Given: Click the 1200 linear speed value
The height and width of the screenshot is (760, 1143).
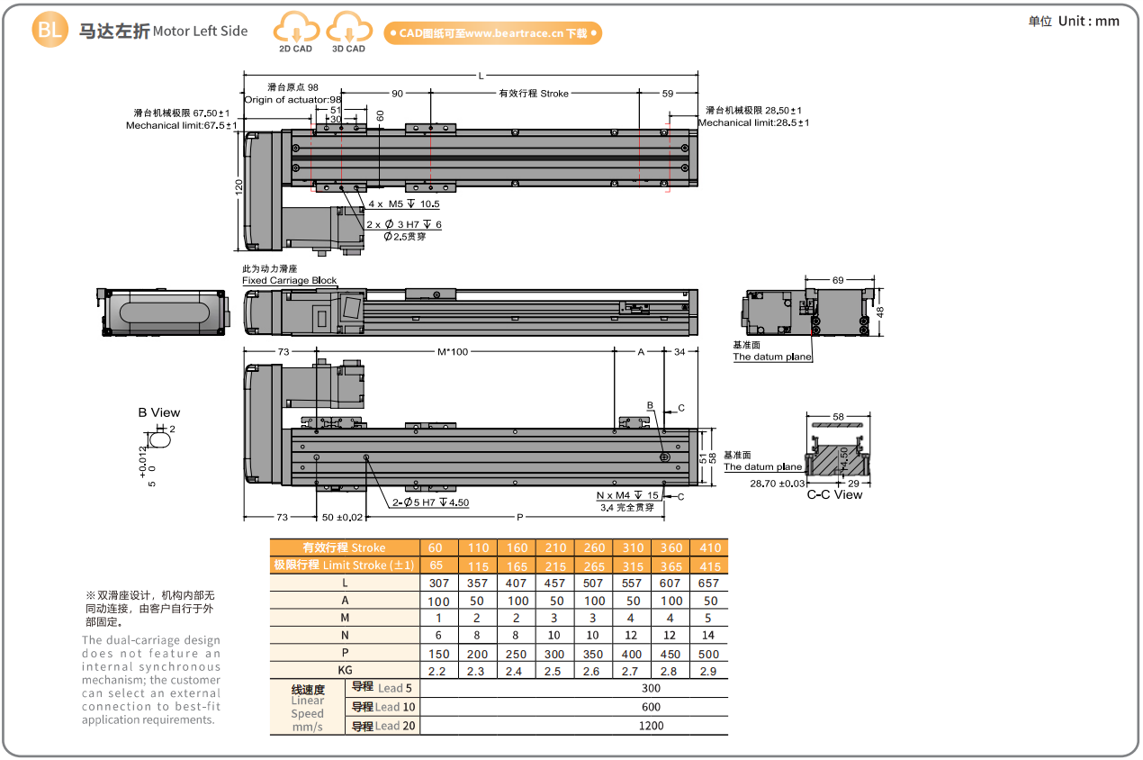Looking at the screenshot, I should 651,726.
